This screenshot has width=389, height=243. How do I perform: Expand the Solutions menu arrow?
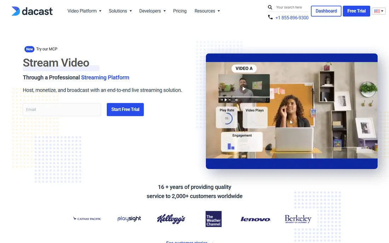pos(131,11)
